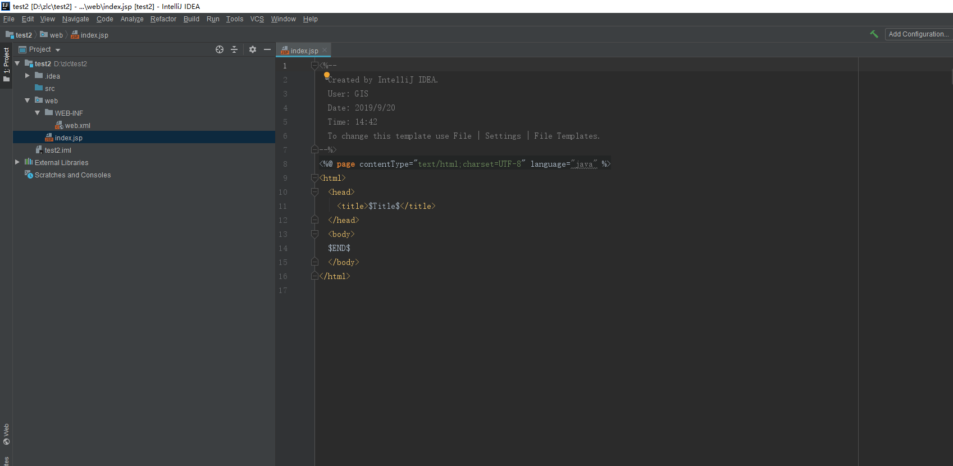Open the VCS menu
This screenshot has height=466, width=953.
point(257,19)
